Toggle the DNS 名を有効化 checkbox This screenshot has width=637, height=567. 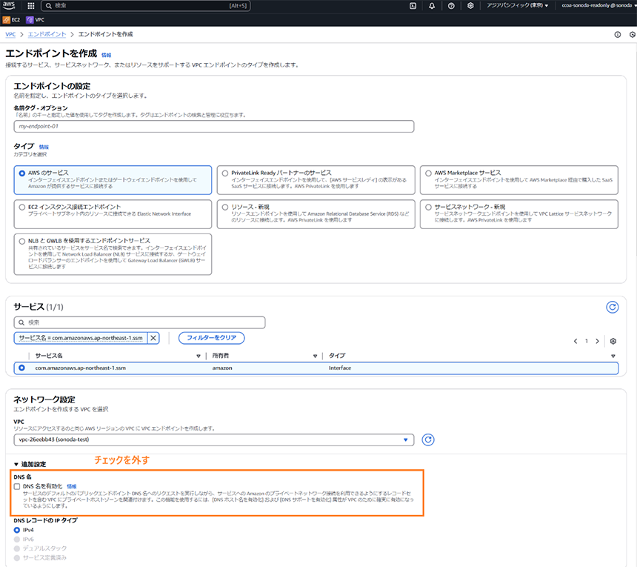pyautogui.click(x=17, y=486)
